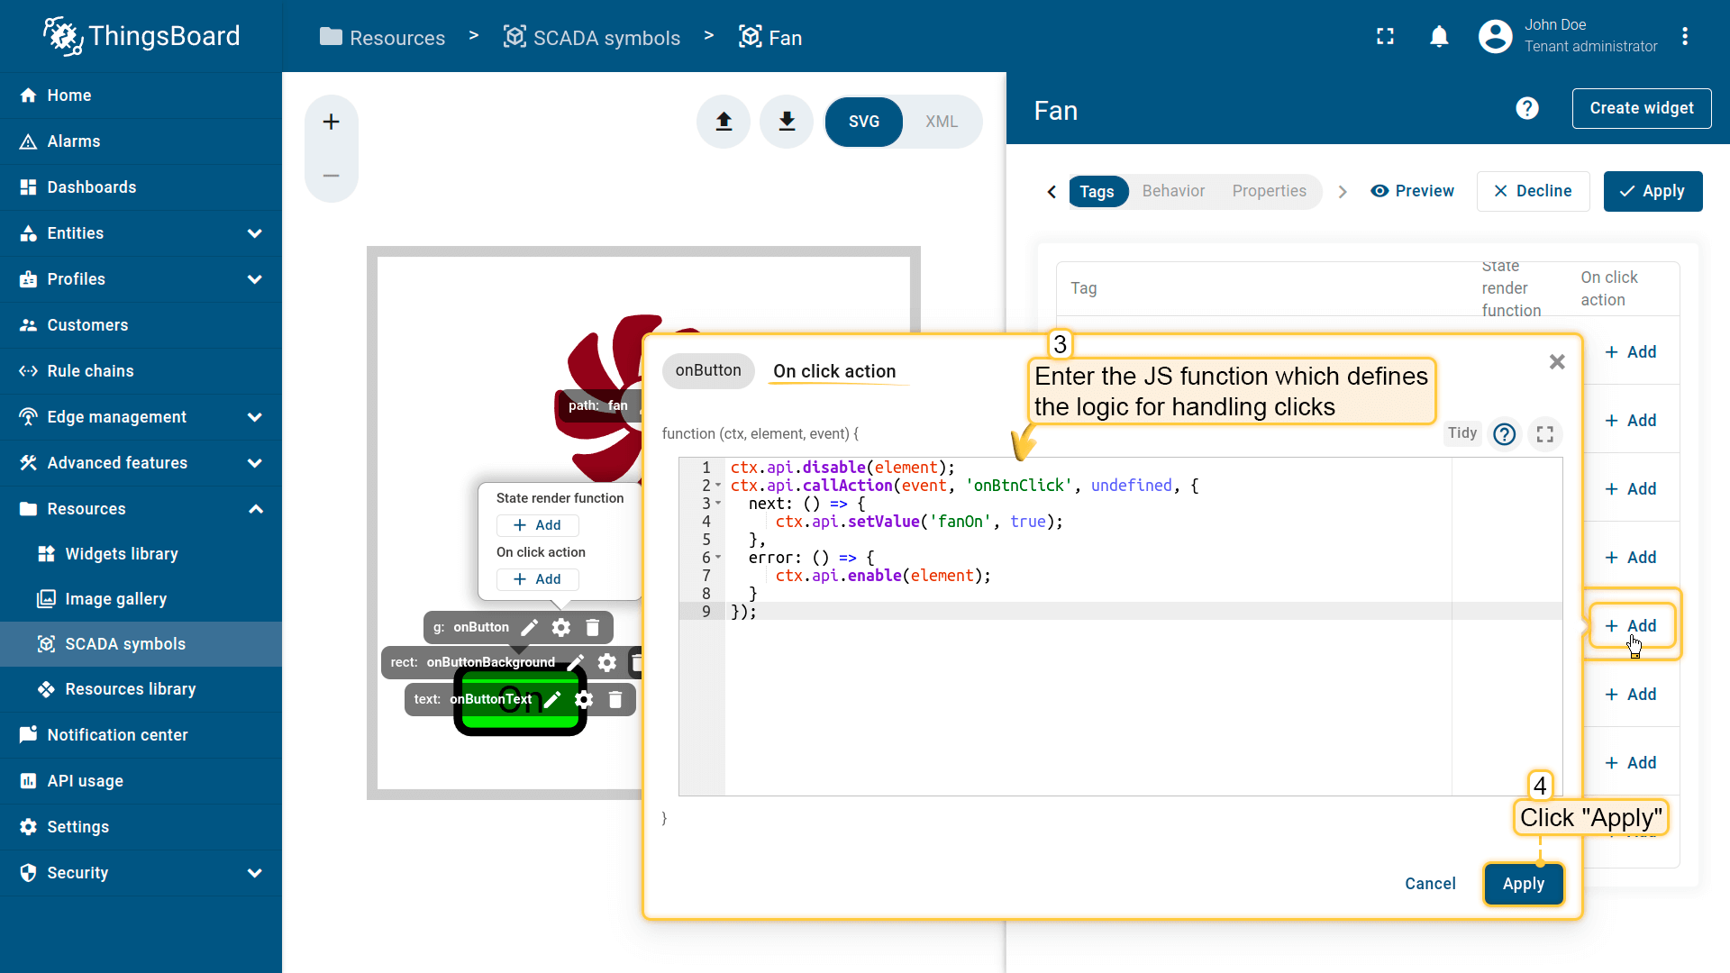Delete the onButton tag with the trash icon
Image resolution: width=1730 pixels, height=973 pixels.
(x=593, y=627)
